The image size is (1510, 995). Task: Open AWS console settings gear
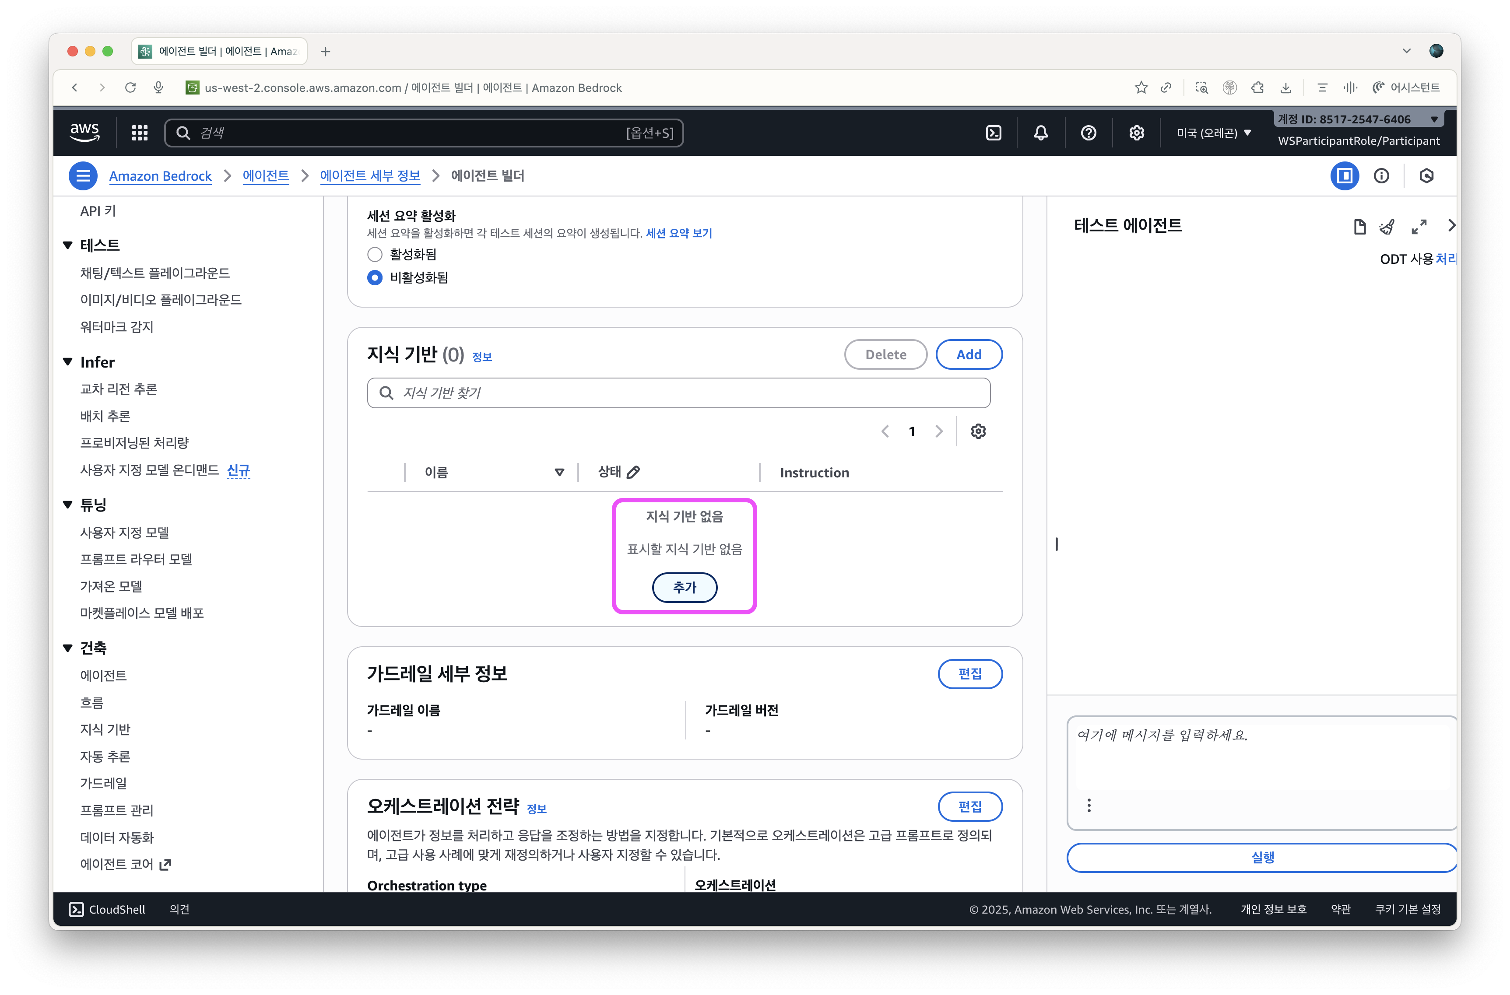click(1136, 133)
